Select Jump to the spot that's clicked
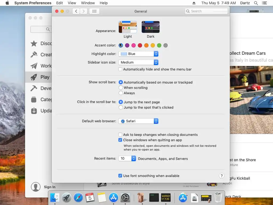 (121, 107)
